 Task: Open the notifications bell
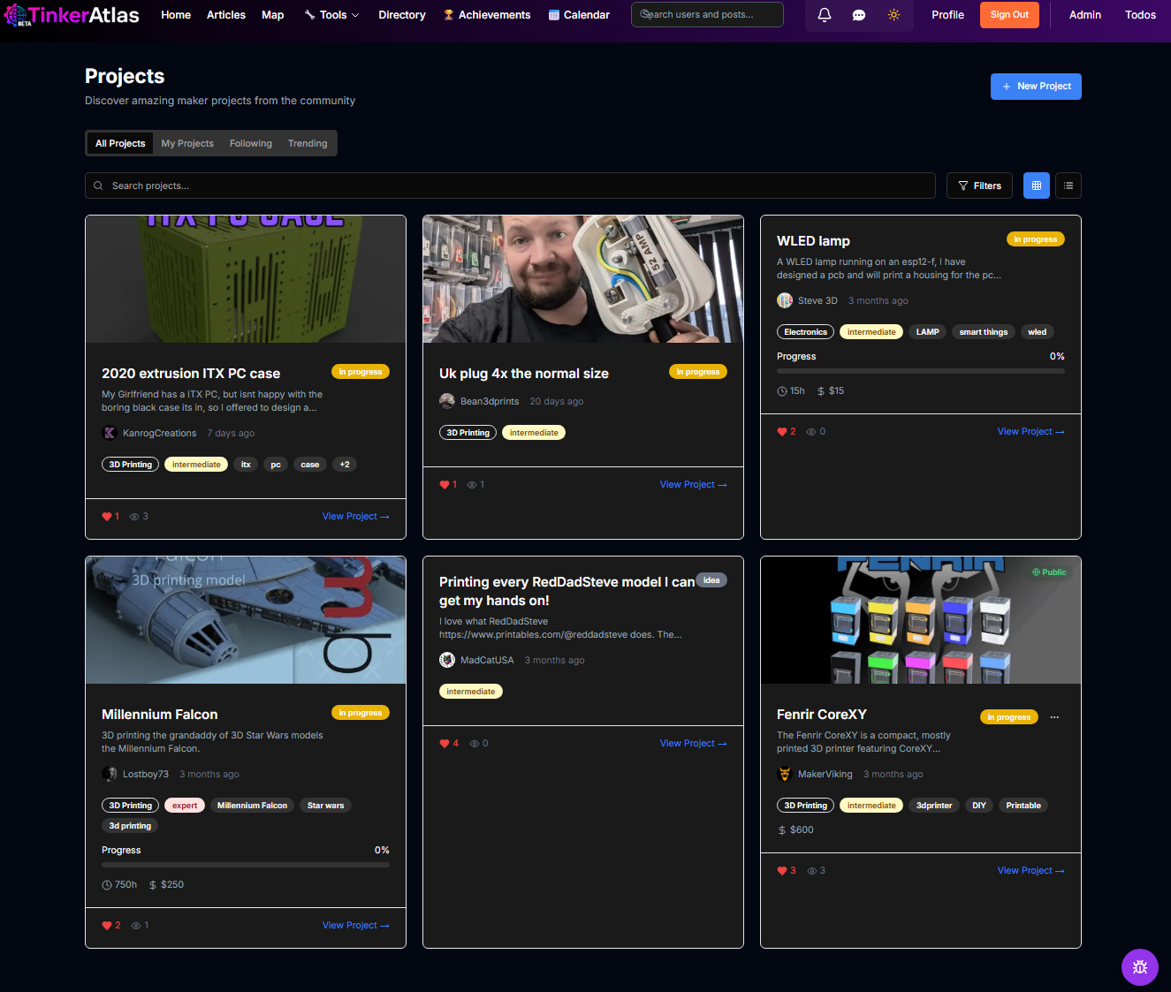point(824,14)
